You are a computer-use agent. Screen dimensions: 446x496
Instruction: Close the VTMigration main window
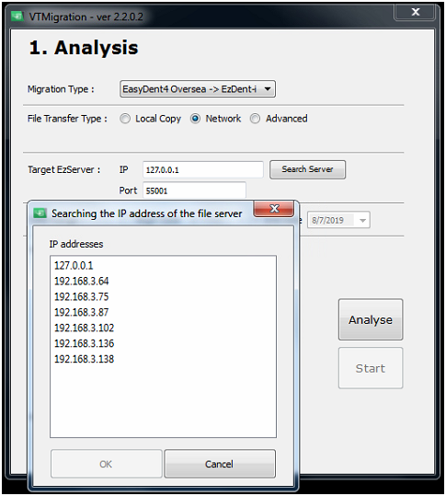point(415,12)
